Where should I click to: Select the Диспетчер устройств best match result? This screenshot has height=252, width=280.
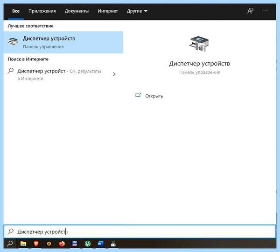63,42
